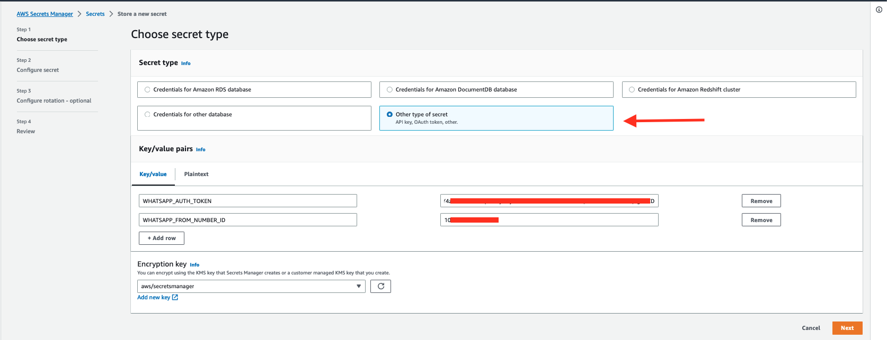Viewport: 887px width, 340px height.
Task: Open Info link next to Key/value pairs
Action: tap(200, 150)
